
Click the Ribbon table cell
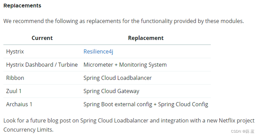pyautogui.click(x=15, y=78)
